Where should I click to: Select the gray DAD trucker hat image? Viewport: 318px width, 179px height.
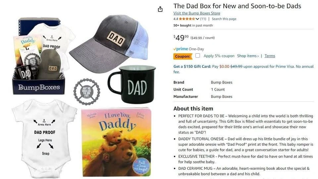point(109,43)
